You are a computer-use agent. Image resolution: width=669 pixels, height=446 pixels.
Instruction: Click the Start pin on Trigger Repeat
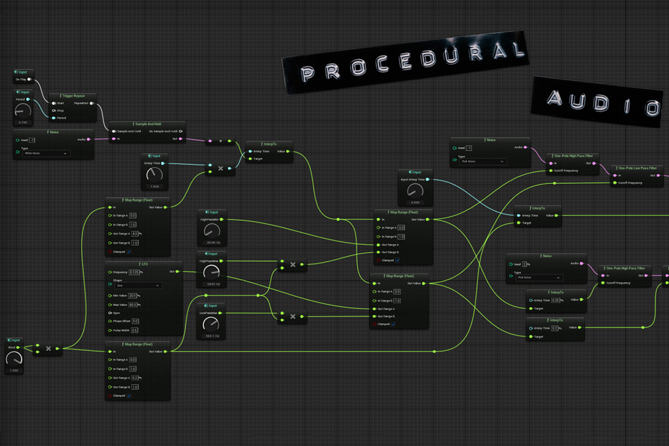(54, 103)
